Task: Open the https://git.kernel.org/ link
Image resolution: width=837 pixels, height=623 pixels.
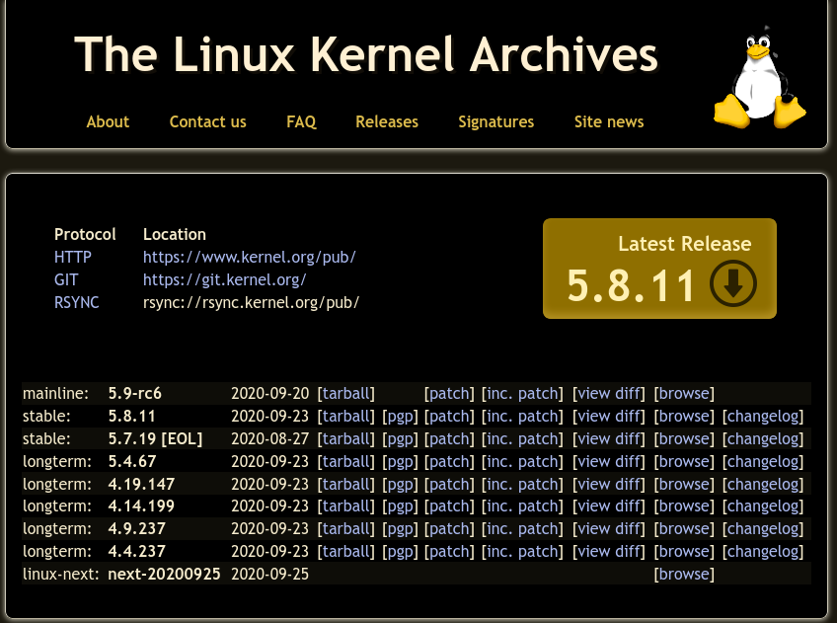Action: pos(225,279)
